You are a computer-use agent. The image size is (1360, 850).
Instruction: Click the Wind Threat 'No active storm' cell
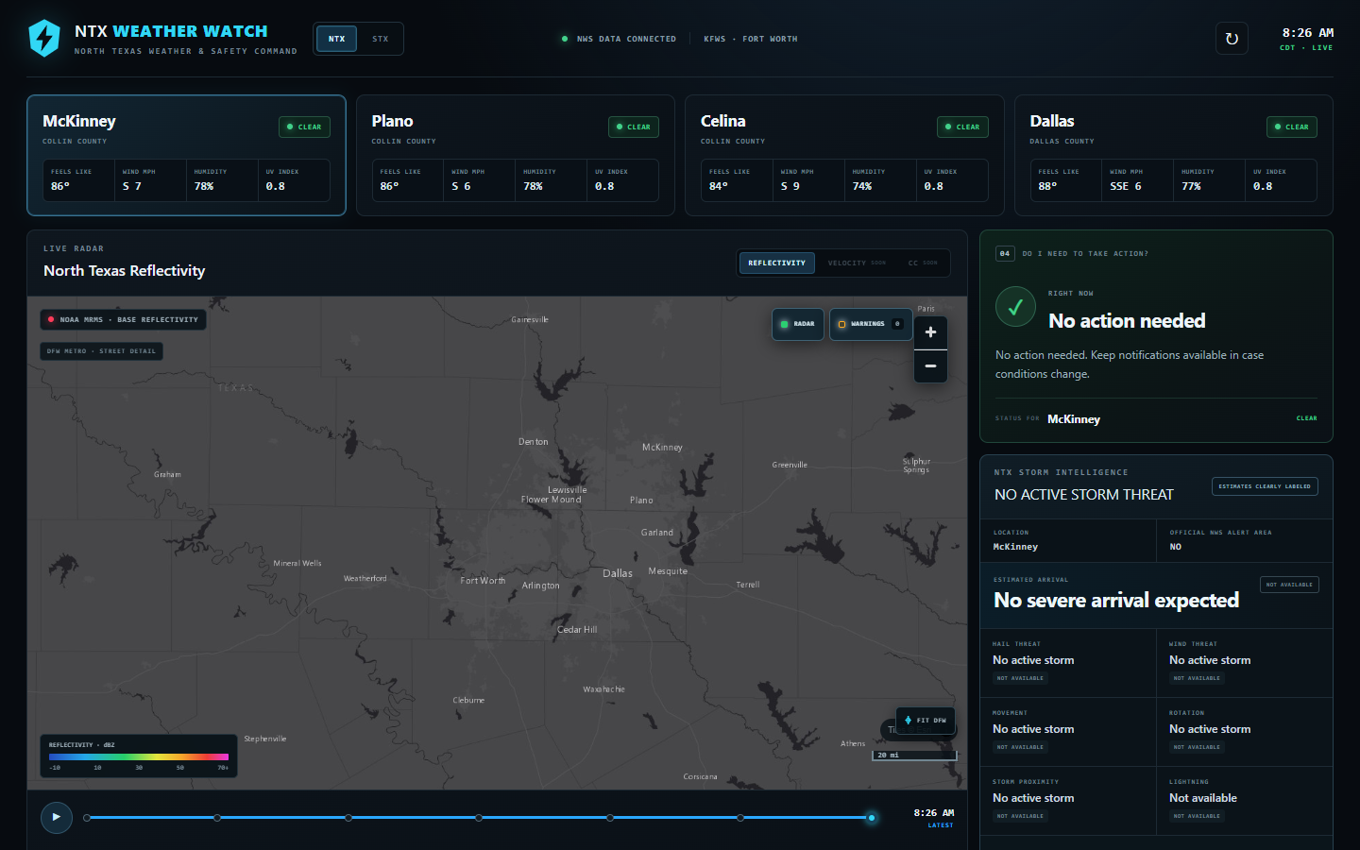pyautogui.click(x=1245, y=663)
